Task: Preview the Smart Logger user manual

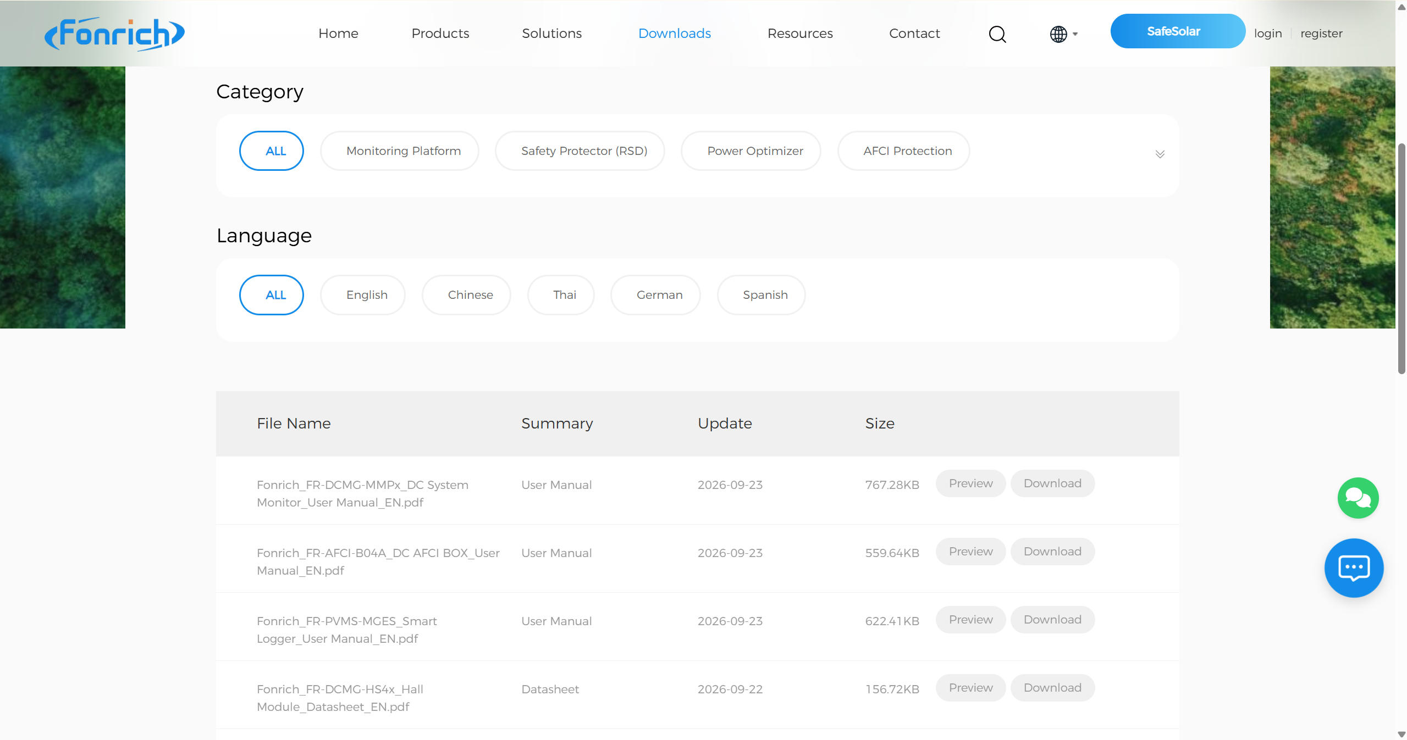Action: pos(970,620)
